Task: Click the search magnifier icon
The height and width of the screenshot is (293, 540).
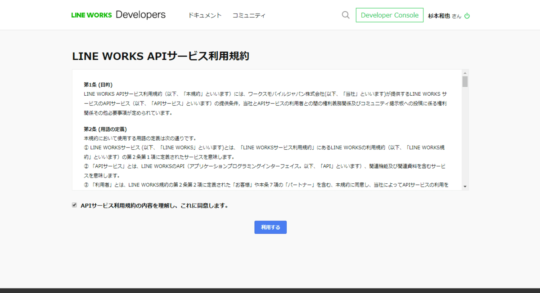Action: point(346,15)
